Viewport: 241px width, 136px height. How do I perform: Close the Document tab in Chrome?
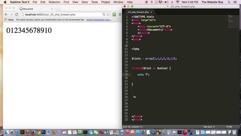click(x=52, y=9)
